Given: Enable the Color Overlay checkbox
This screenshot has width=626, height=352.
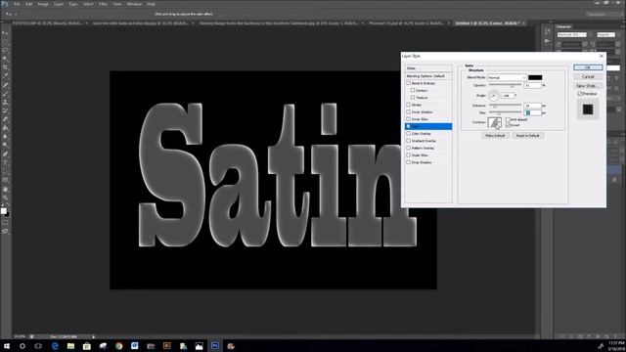Looking at the screenshot, I should 409,133.
